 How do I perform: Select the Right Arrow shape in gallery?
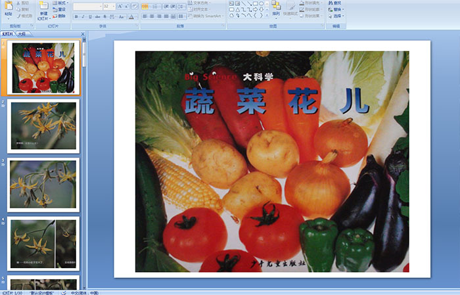pyautogui.click(x=255, y=10)
